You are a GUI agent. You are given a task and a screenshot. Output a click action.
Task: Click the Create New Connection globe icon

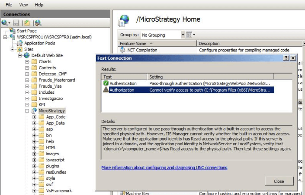click(x=4, y=23)
